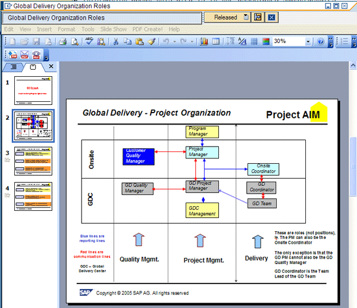
Task: Click animation star under slide 3
Action: click(x=8, y=160)
